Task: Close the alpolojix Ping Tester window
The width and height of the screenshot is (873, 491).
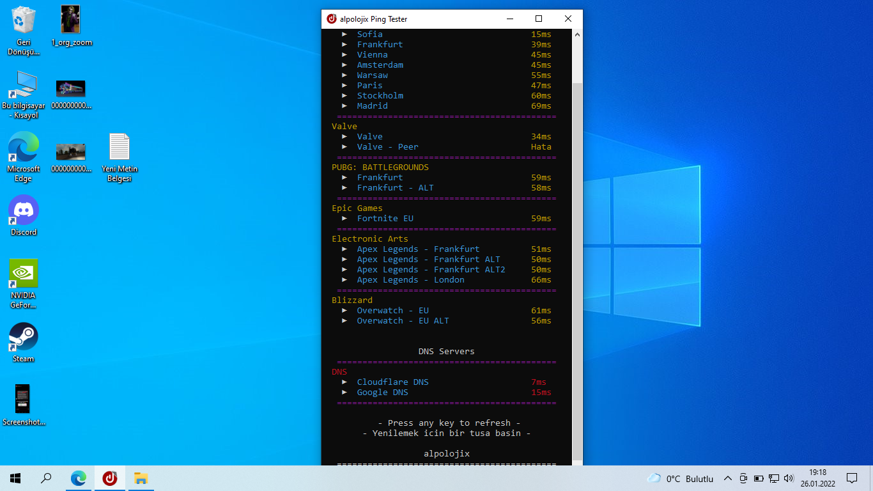Action: [568, 19]
